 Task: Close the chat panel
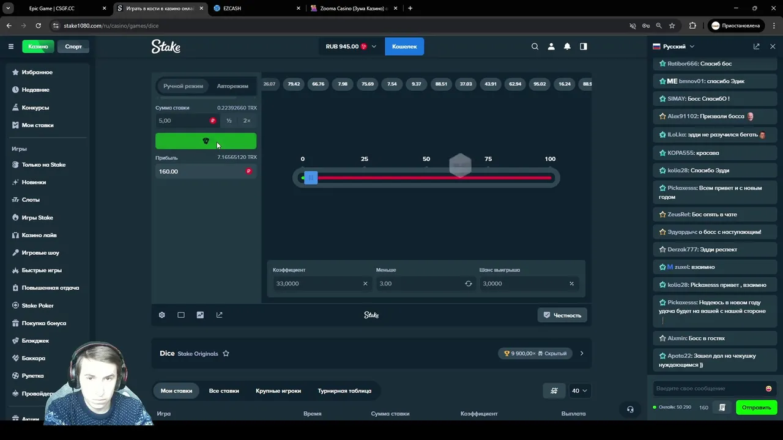click(x=773, y=46)
